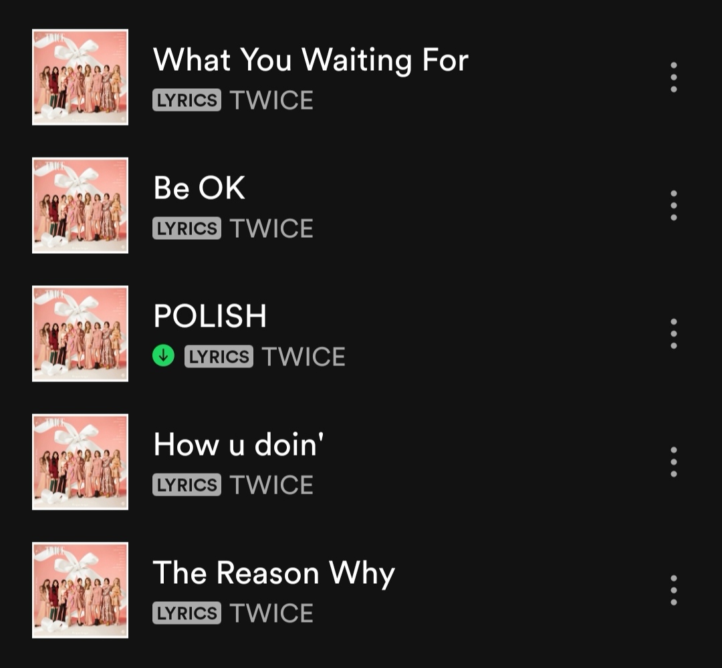Open three-dot menu for POLISH
The width and height of the screenshot is (722, 668).
pos(673,333)
